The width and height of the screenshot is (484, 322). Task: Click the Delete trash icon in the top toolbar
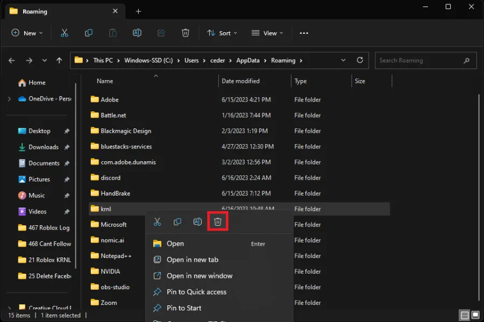[185, 33]
